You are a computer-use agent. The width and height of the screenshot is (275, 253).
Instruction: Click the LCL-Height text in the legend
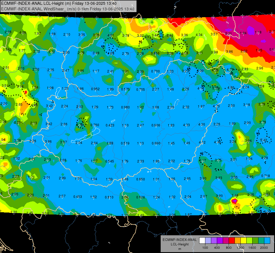(179, 244)
